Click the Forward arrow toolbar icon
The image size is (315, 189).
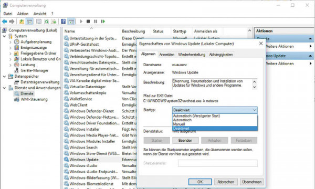click(12, 22)
